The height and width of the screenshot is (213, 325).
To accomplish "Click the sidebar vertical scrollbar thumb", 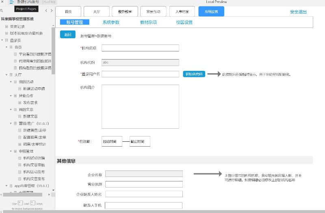I will click(53, 51).
